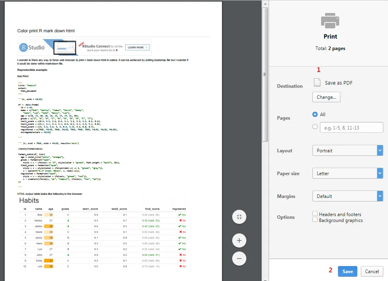388x281 pixels.
Task: Click the 'registered' column header
Action: (179, 209)
